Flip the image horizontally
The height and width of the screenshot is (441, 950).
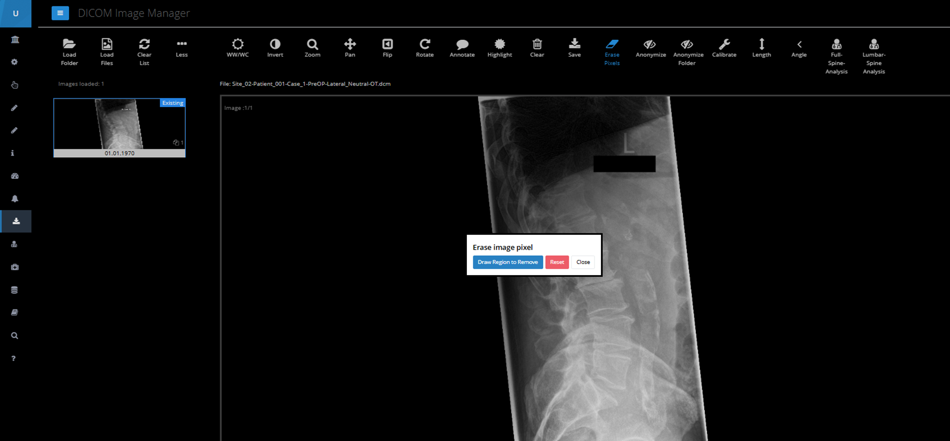(x=387, y=44)
